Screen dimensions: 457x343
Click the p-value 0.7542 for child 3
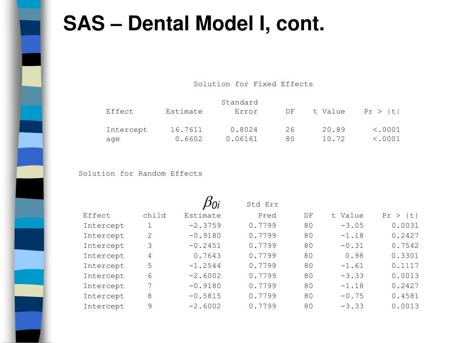[405, 246]
